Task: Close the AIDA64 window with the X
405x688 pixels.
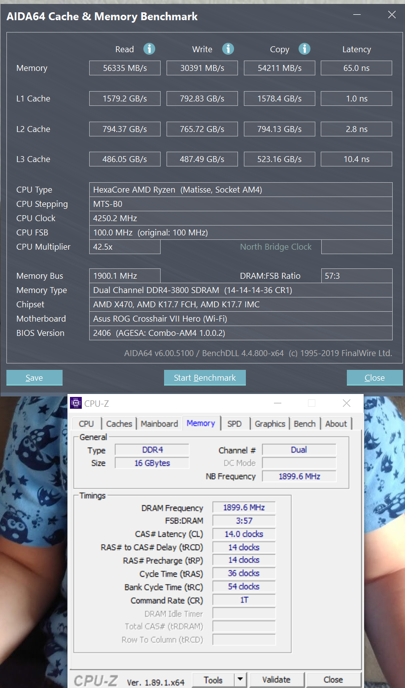Action: click(x=392, y=15)
